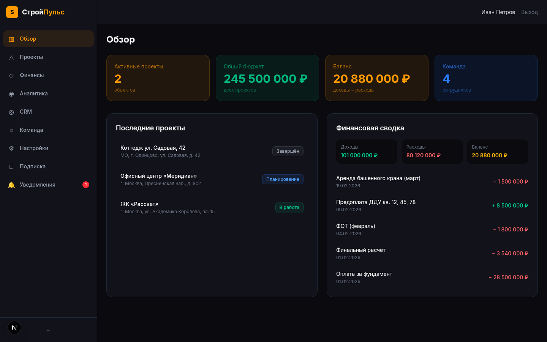Viewport: 547px width, 342px height.
Task: Click the Выход logout link
Action: (x=529, y=12)
